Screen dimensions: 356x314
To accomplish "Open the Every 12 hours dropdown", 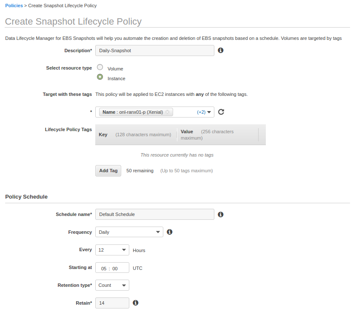I will 112,250.
